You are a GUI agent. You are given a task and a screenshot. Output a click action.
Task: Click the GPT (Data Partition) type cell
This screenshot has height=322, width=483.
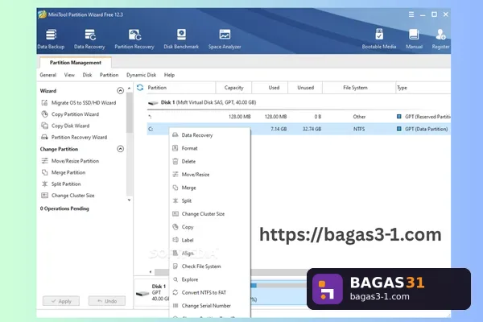click(x=422, y=129)
